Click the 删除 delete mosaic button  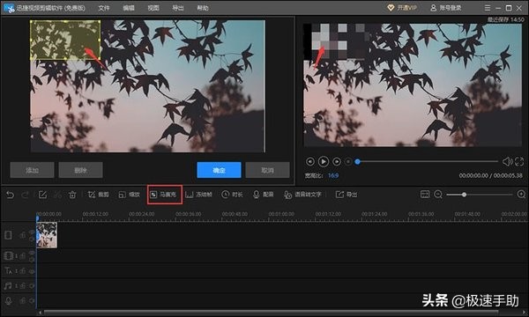[80, 170]
